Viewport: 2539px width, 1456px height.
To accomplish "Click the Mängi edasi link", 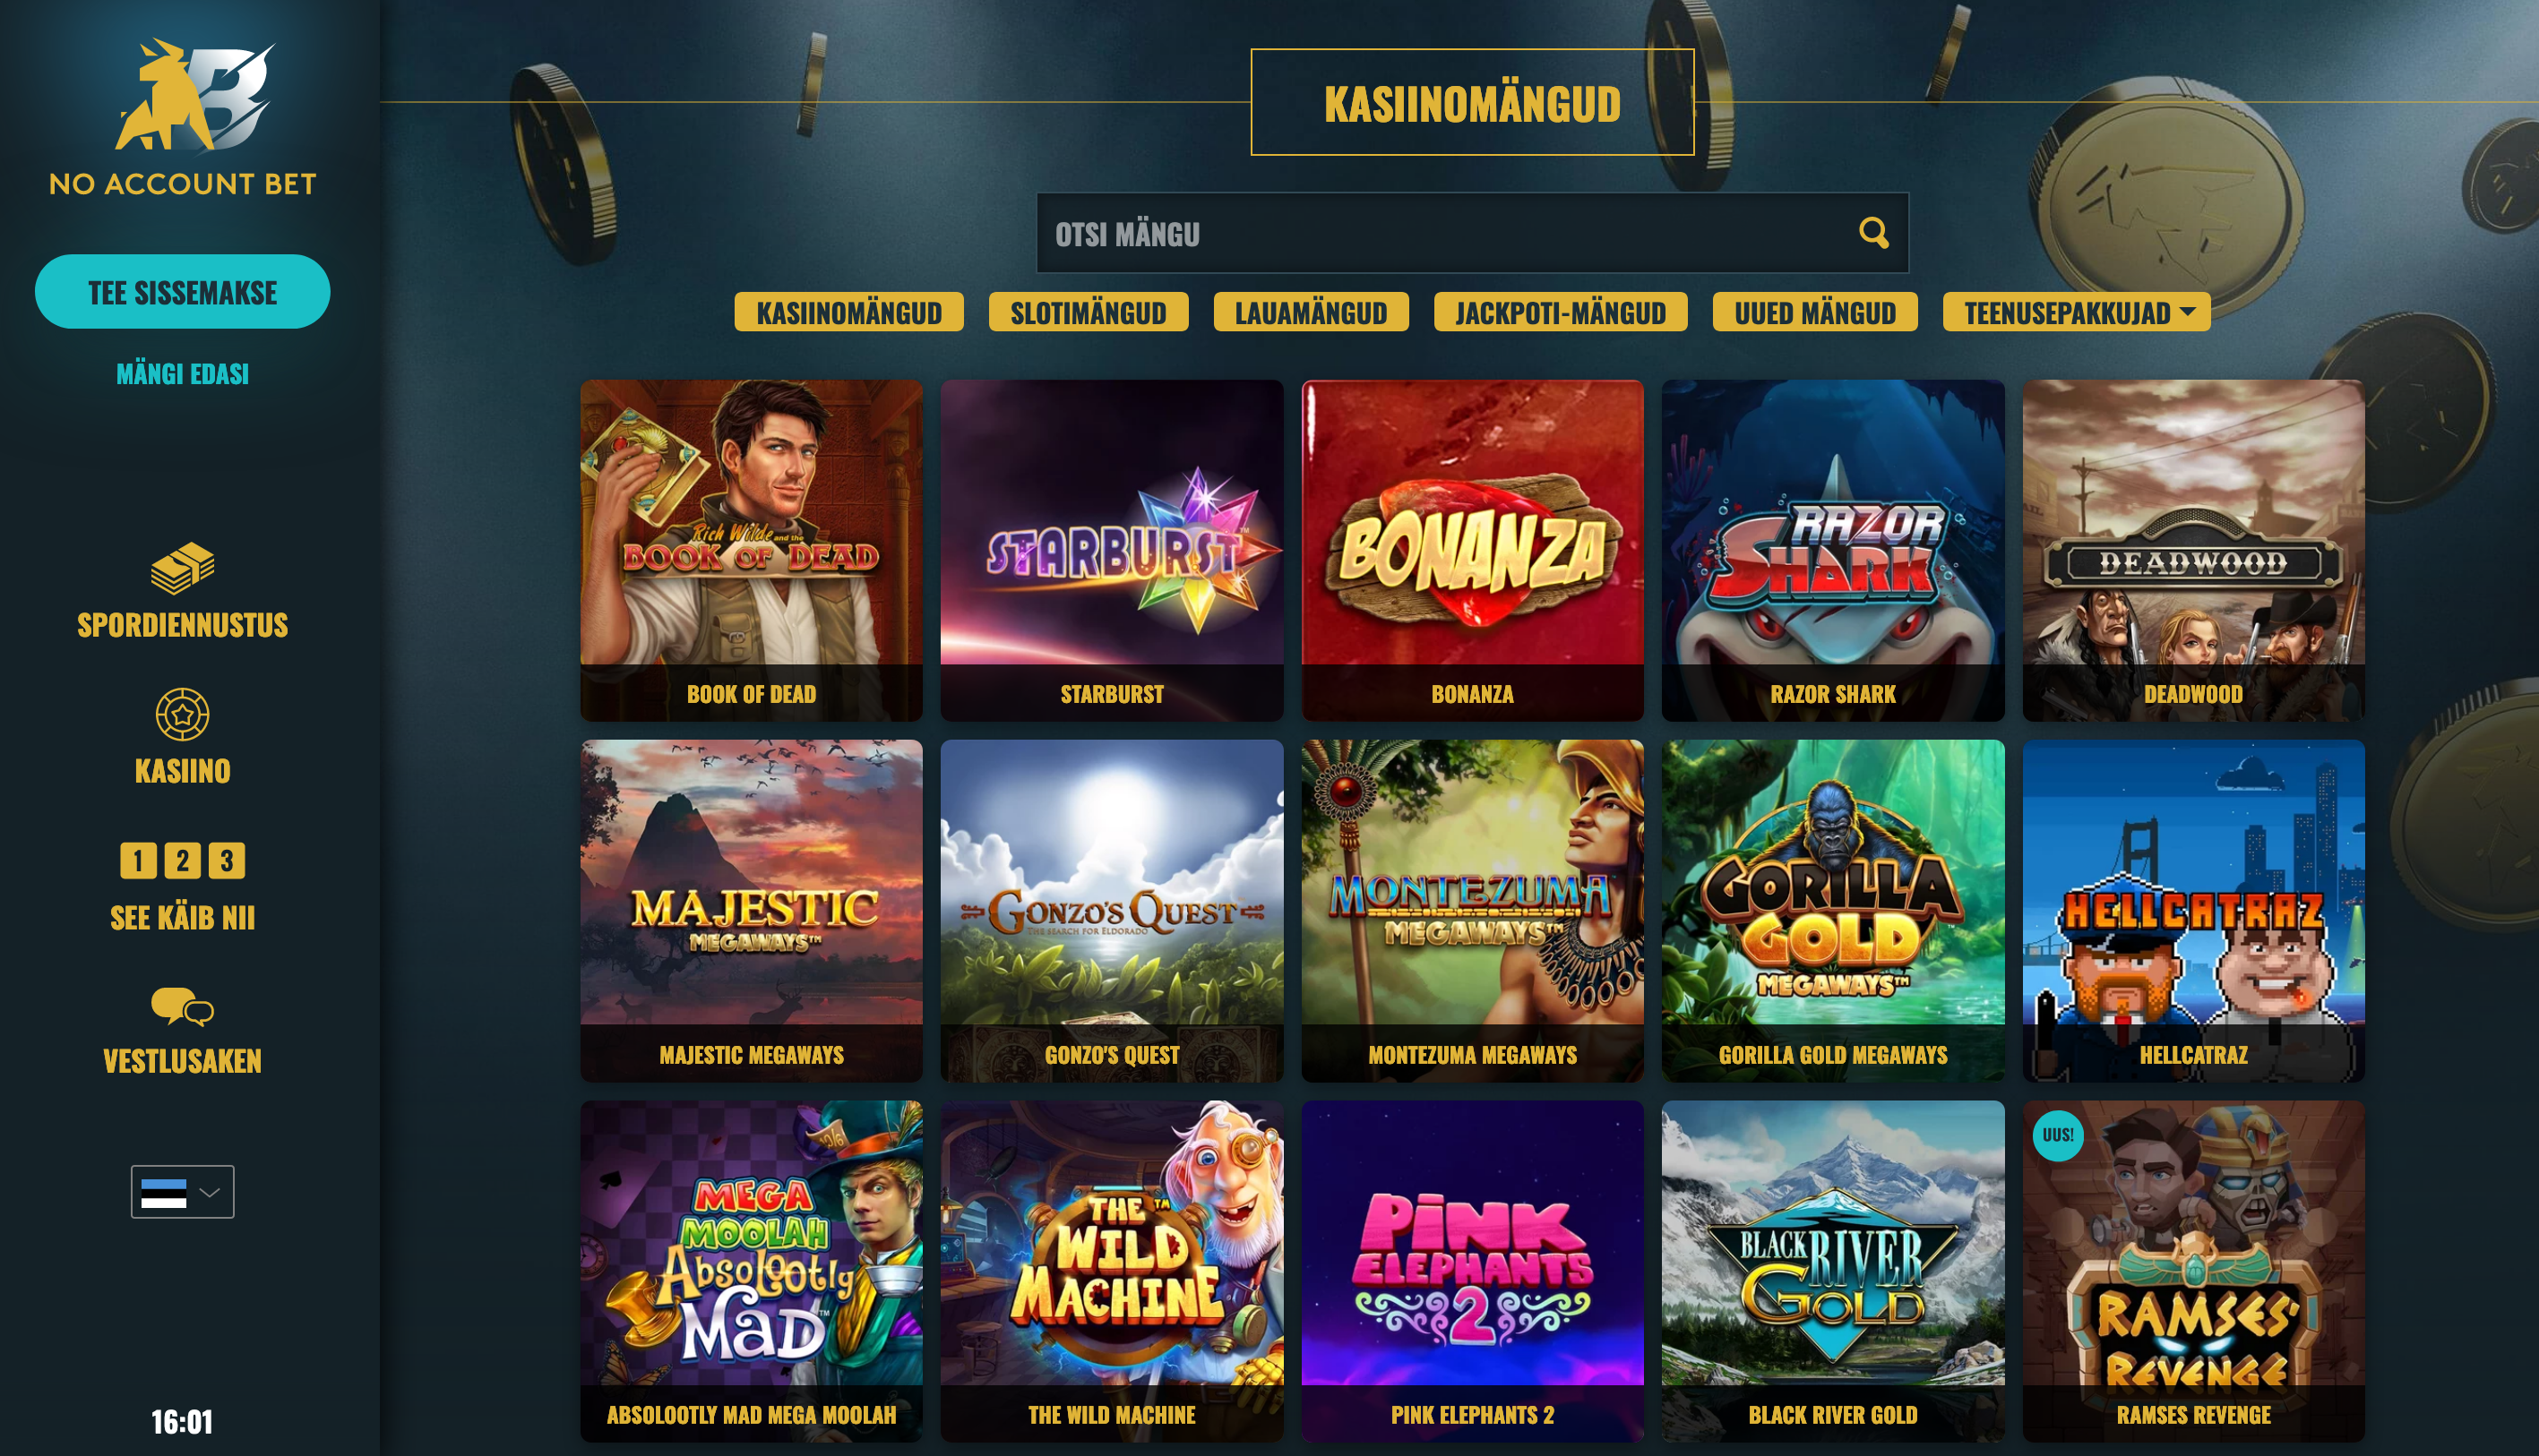I will coord(182,374).
